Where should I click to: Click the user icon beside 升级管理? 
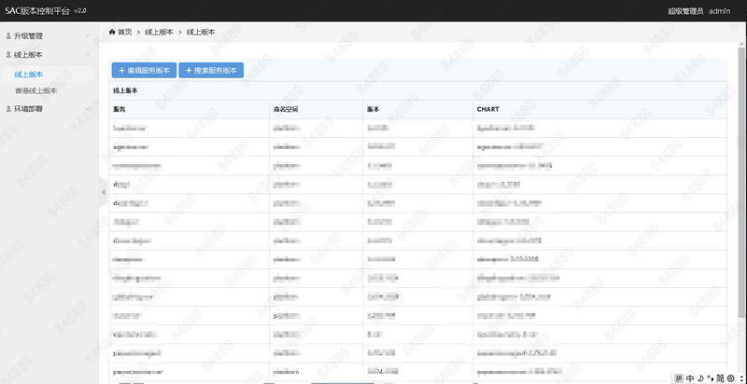pyautogui.click(x=8, y=35)
